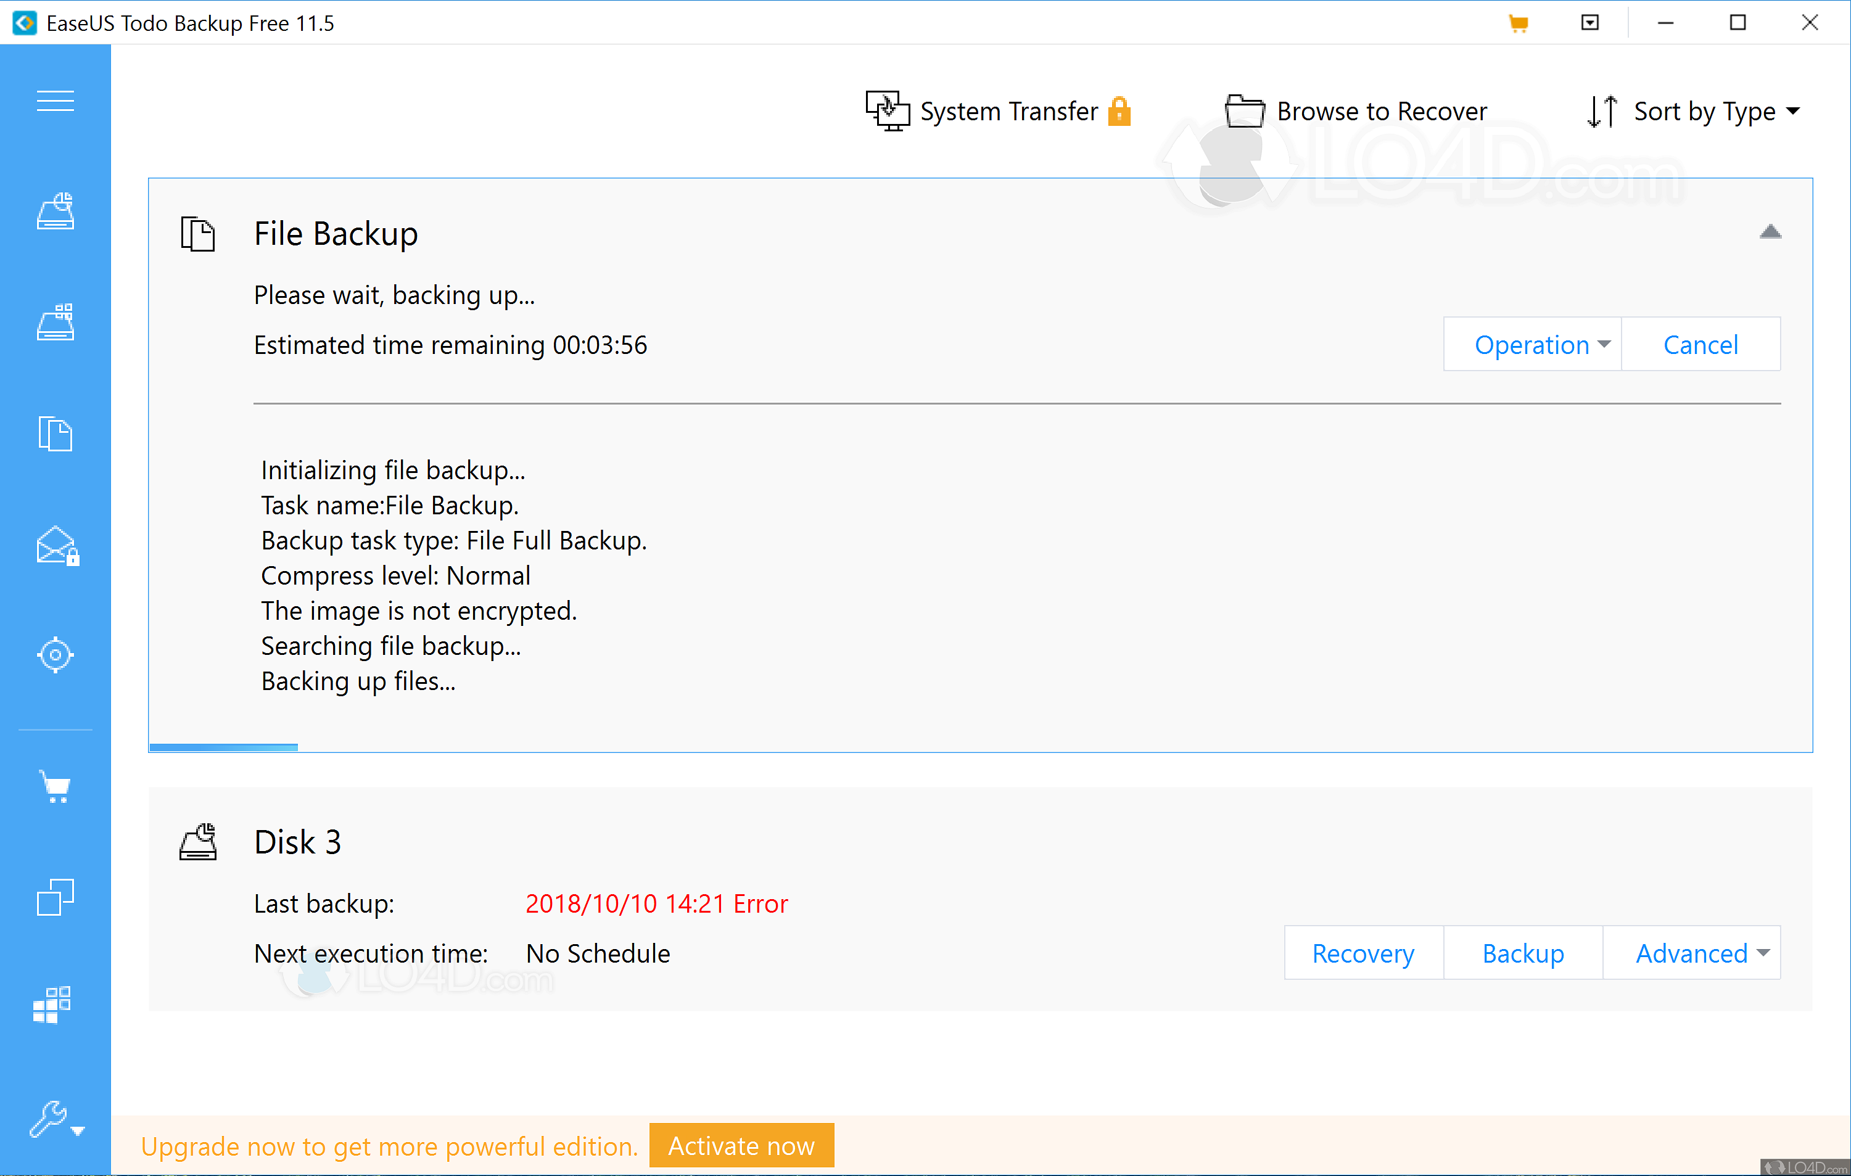Click the backup progress bar
Viewport: 1851px width, 1176px height.
coord(223,746)
